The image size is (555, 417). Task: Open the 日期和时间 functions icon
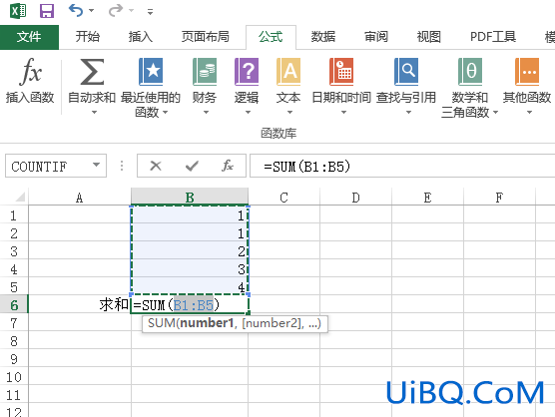[341, 72]
